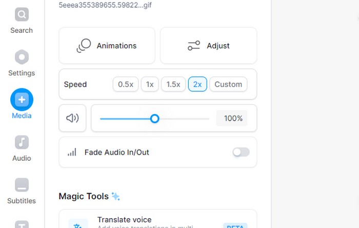359x228 pixels.
Task: Open the Settings sidebar icon
Action: click(x=22, y=57)
